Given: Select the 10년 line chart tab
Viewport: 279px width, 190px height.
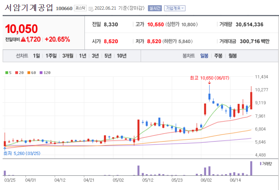Looking at the screenshot, I should (122, 56).
